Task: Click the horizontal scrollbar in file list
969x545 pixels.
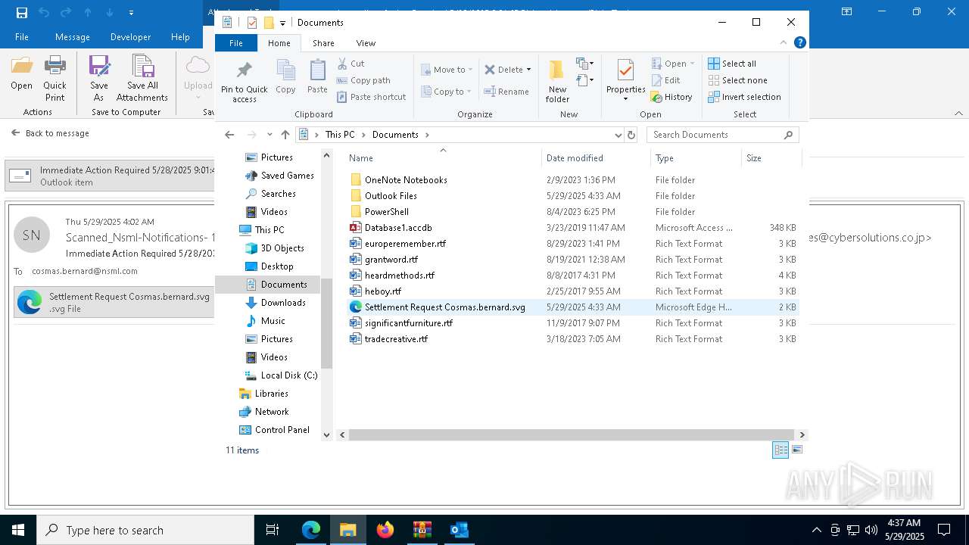Action: tap(572, 434)
